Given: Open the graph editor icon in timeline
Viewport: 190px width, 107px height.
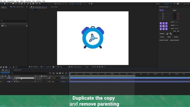Looking at the screenshot, I should click(66, 73).
